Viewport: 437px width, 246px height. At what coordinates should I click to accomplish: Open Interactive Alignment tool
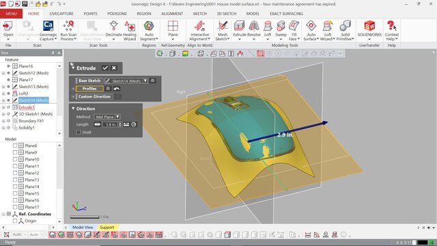(199, 30)
